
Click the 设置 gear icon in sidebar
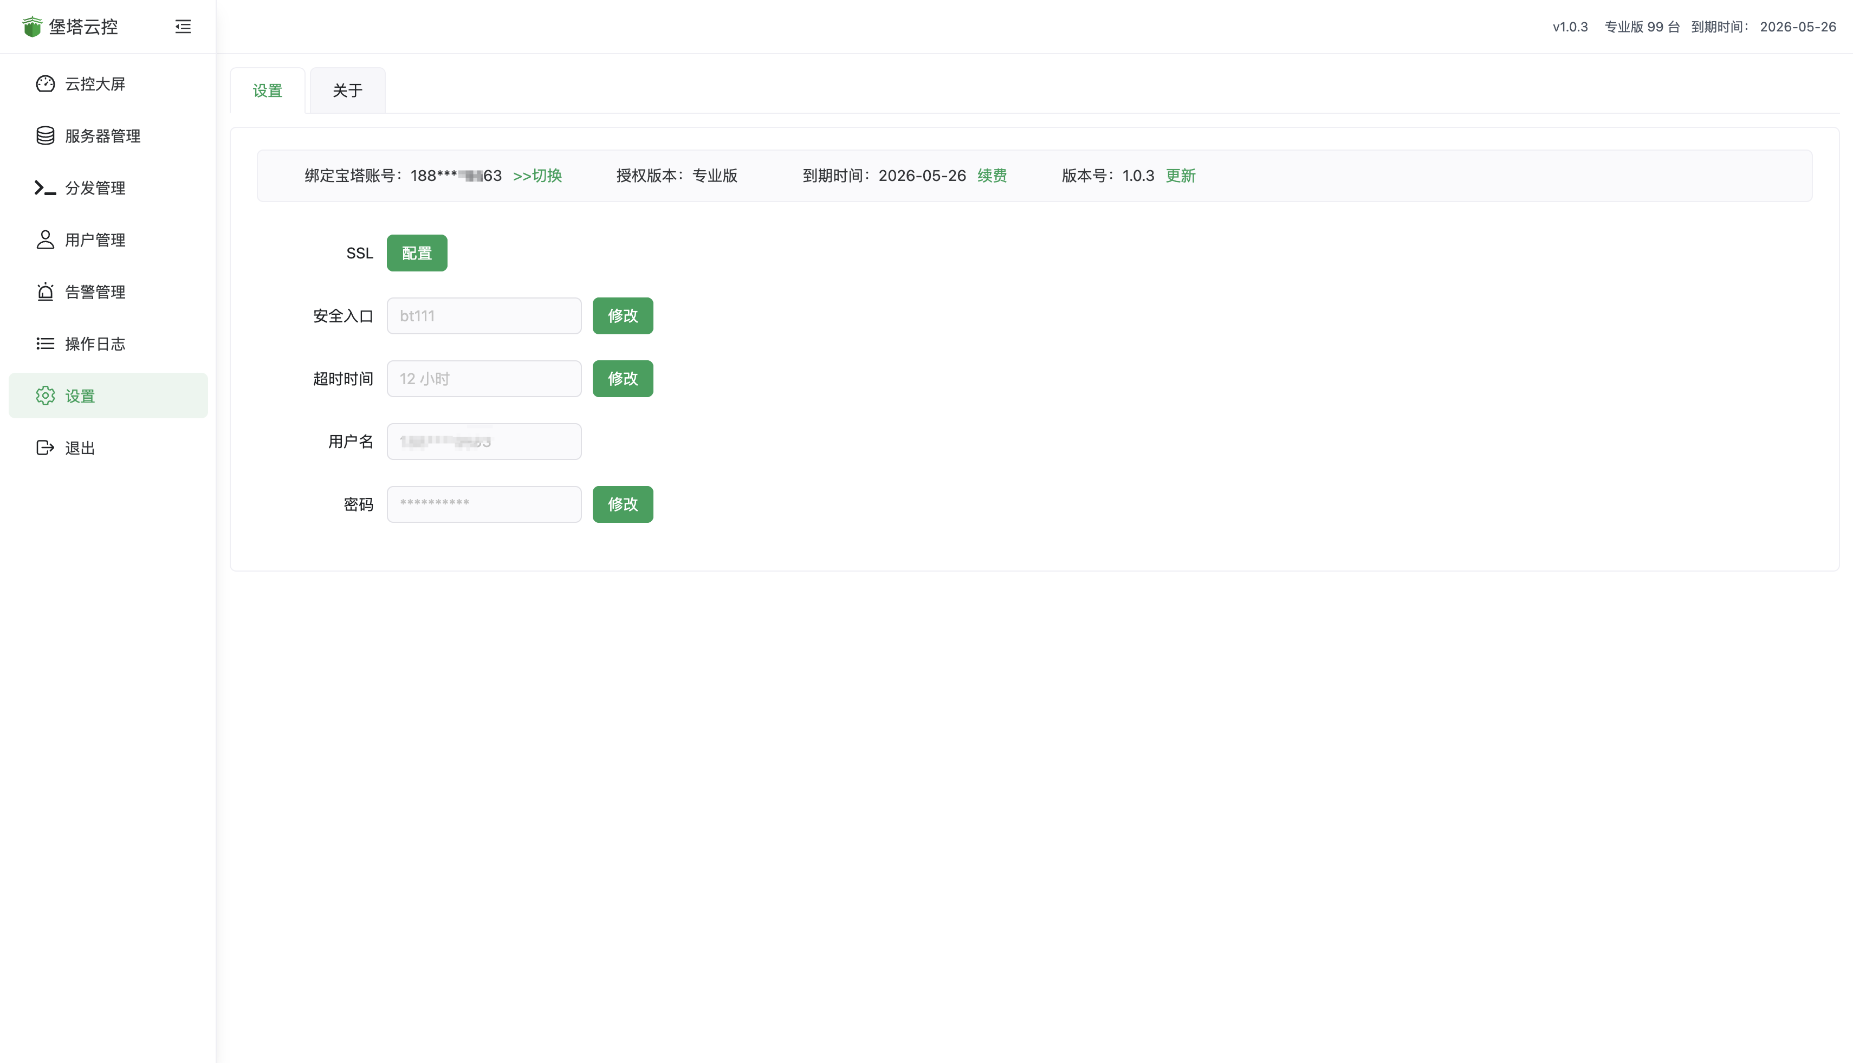tap(46, 396)
